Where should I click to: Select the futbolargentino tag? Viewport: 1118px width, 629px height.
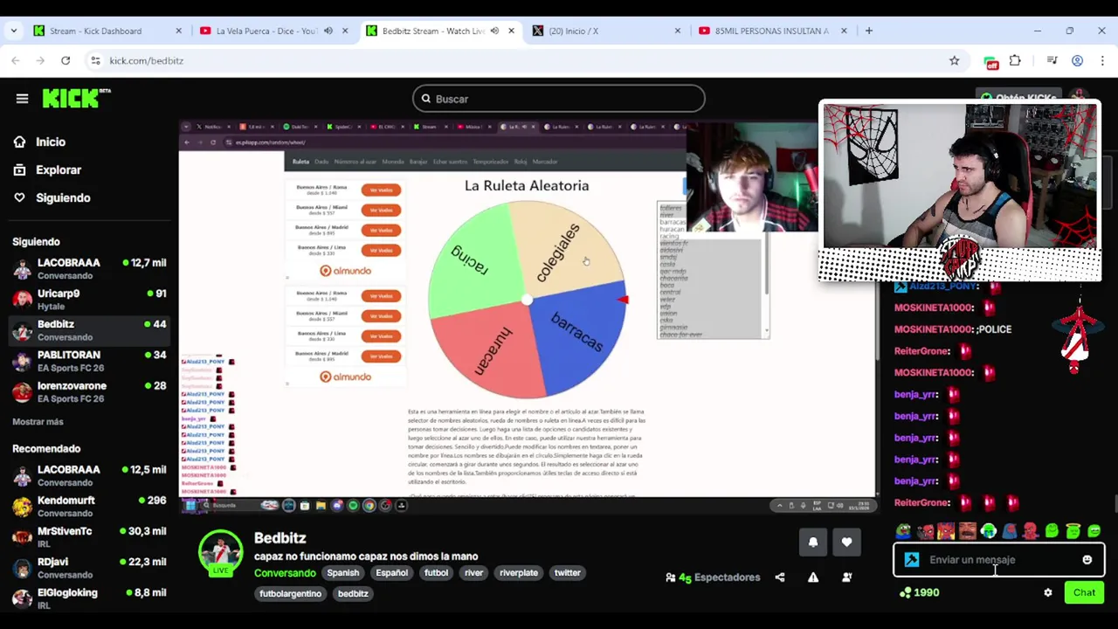point(291,594)
